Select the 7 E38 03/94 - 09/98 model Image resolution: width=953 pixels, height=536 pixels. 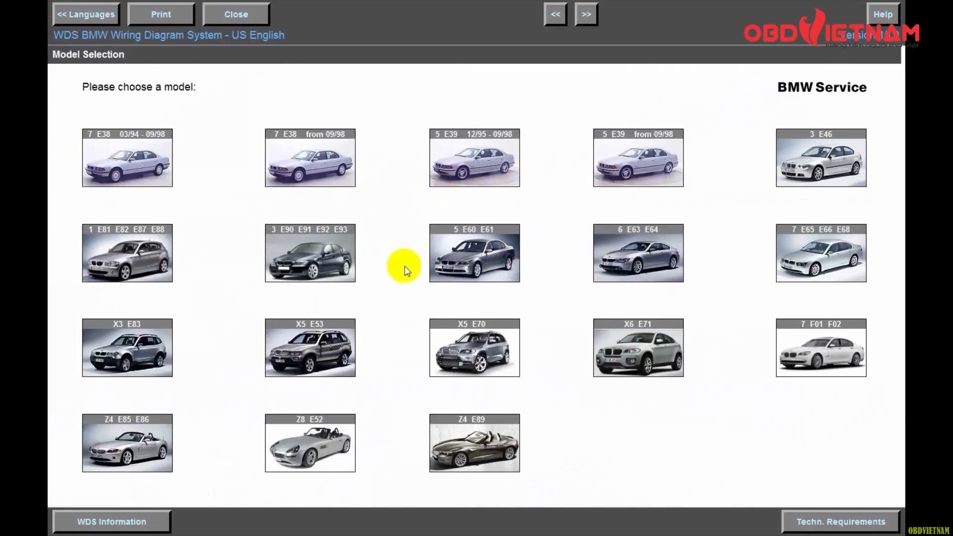127,158
